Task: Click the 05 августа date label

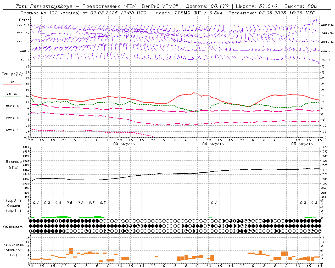Action: pos(302,144)
